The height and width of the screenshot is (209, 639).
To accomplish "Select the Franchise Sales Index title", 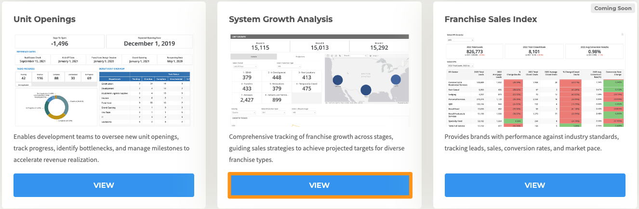I will [x=491, y=20].
